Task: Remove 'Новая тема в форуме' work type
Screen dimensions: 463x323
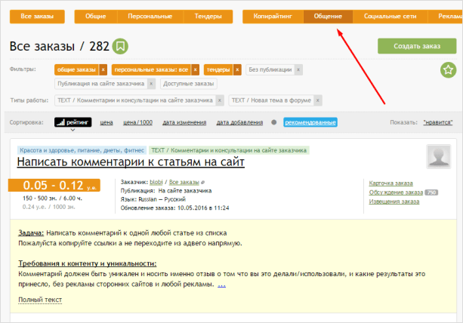Action: (316, 100)
